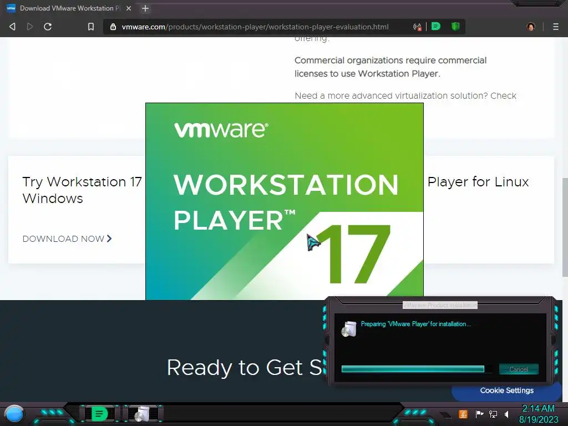The height and width of the screenshot is (426, 568).
Task: Cancel the VMware Player installation
Action: pyautogui.click(x=519, y=369)
